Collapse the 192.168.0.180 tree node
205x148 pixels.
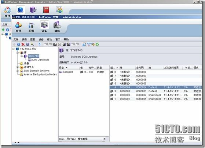pos(14,49)
